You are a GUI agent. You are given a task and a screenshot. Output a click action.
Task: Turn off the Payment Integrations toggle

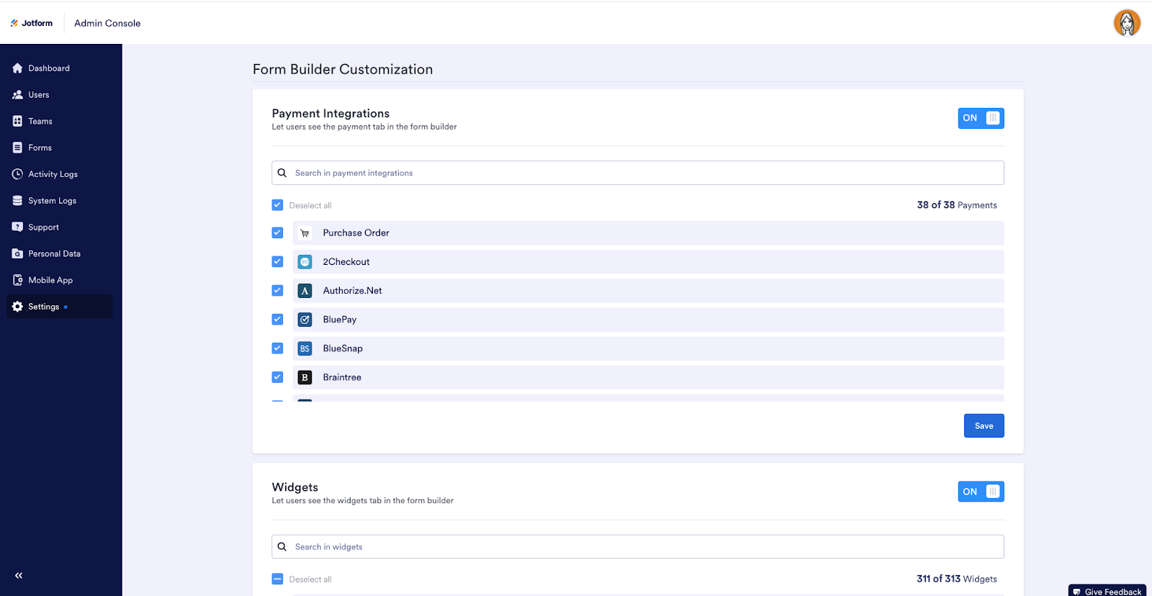coord(981,118)
